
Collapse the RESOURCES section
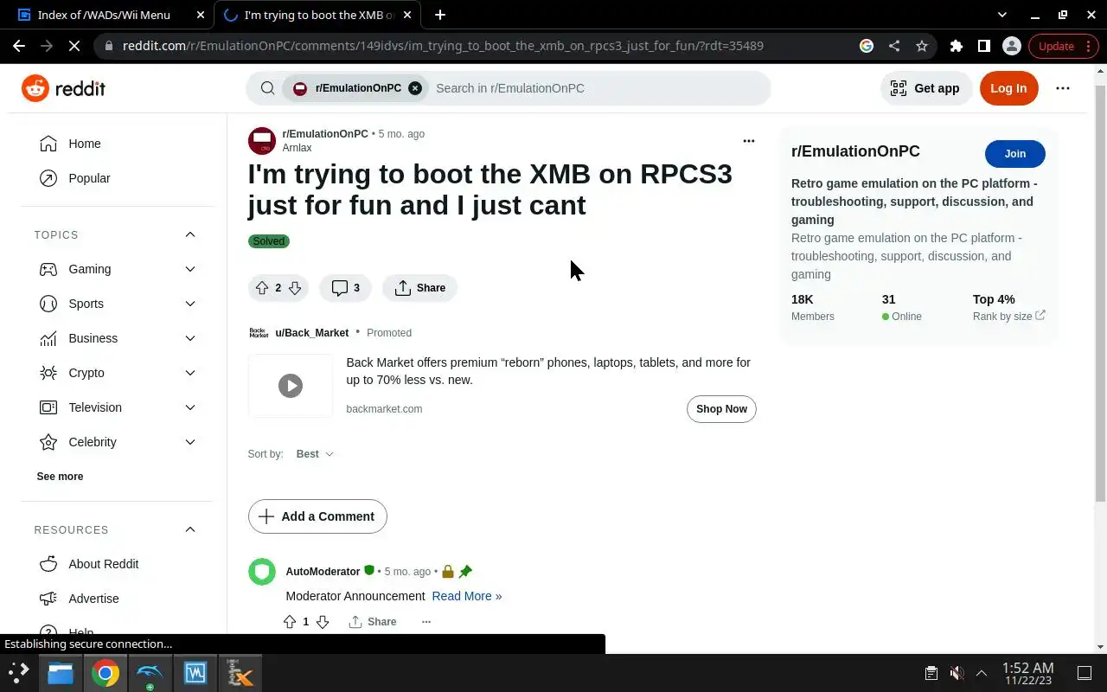[190, 529]
